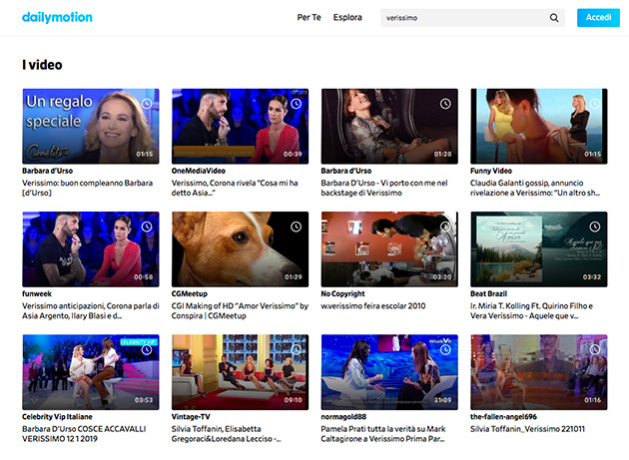Open Barbara d'Urso channel above backstage title
Image resolution: width=629 pixels, height=460 pixels.
[346, 171]
